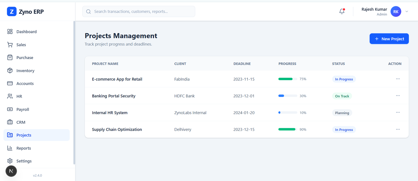418x181 pixels.
Task: Expand the user profile dropdown chevron
Action: [407, 11]
